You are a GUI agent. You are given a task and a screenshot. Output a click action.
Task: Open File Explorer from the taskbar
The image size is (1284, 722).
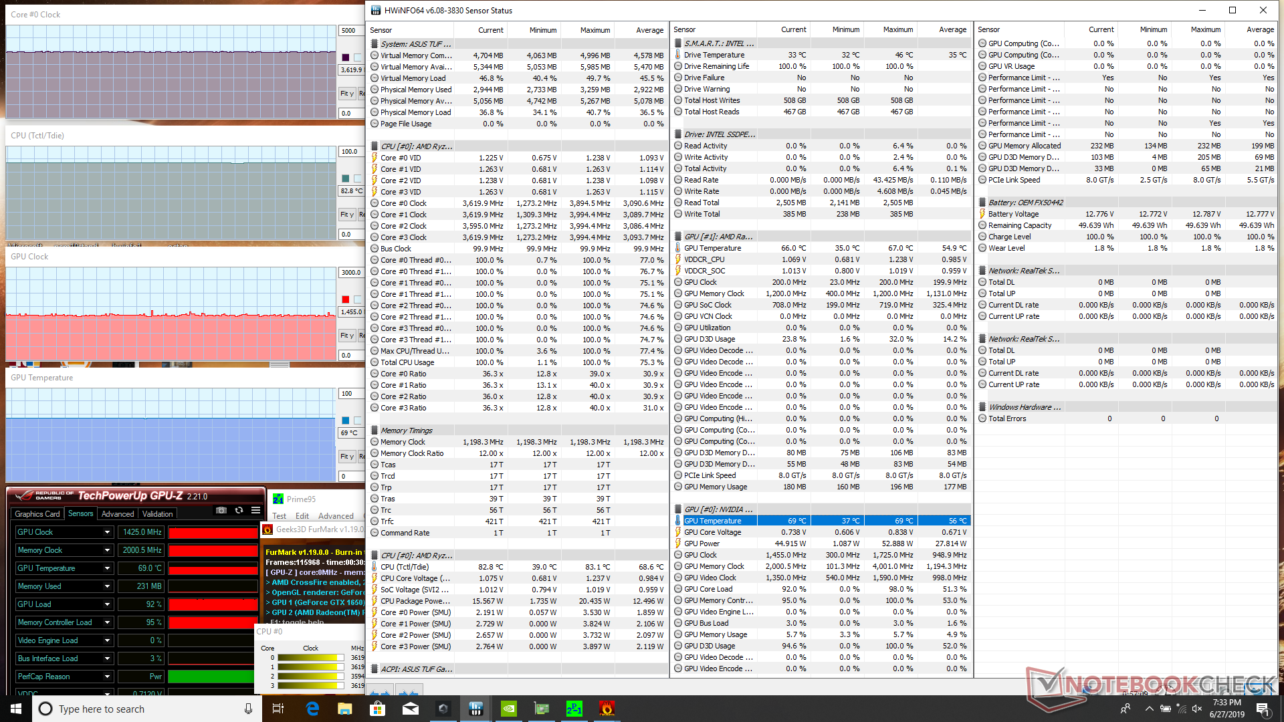(x=345, y=709)
